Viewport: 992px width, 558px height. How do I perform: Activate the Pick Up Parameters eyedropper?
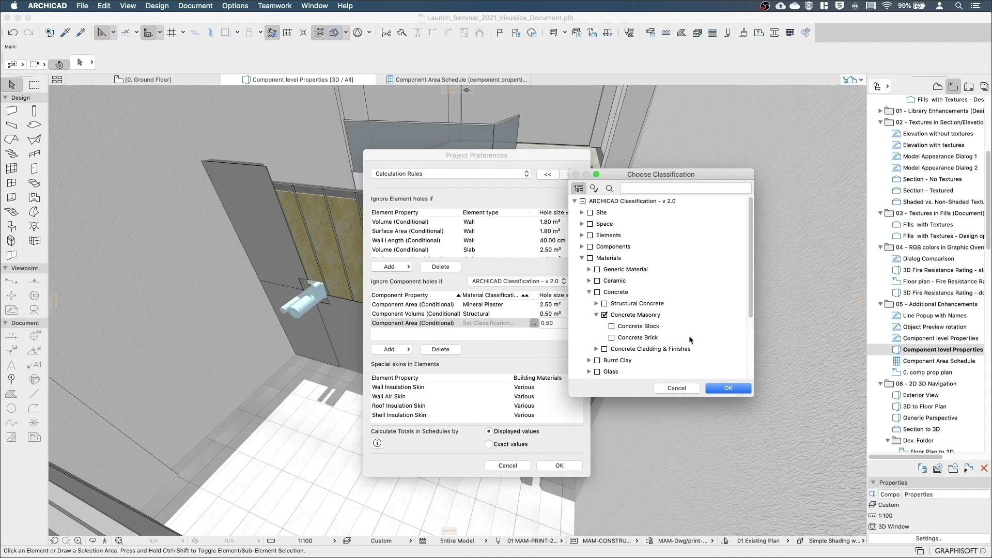(65, 33)
